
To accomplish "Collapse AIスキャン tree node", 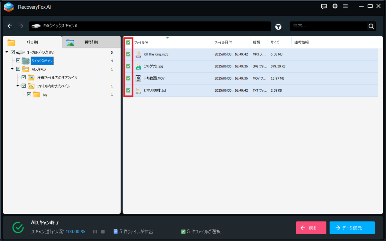I will click(x=13, y=69).
